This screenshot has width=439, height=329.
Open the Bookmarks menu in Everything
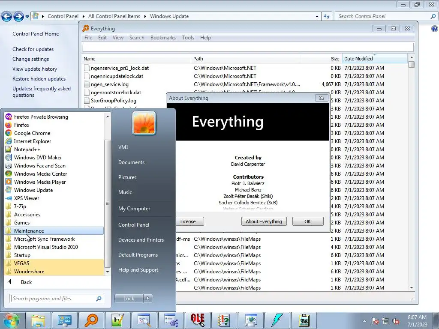pyautogui.click(x=163, y=38)
